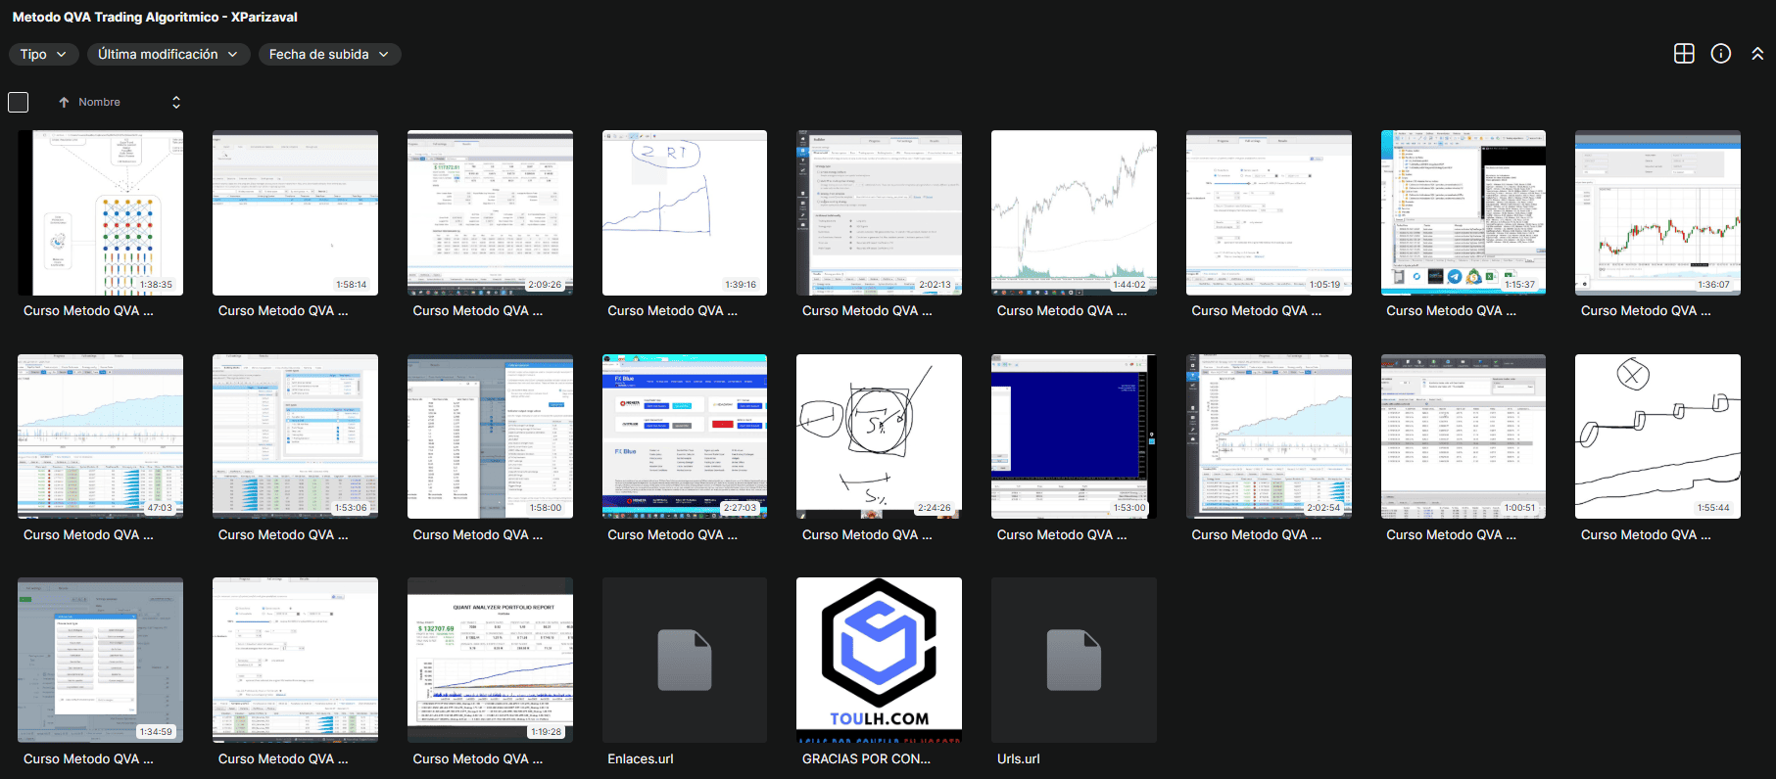Open the Urls.url file icon
The image size is (1776, 779).
point(1074,660)
